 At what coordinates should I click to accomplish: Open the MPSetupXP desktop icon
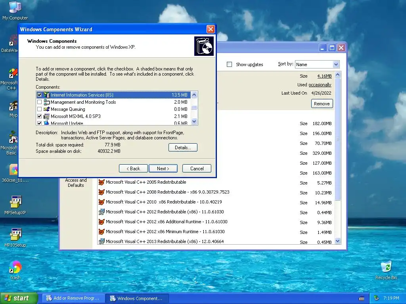tap(15, 205)
